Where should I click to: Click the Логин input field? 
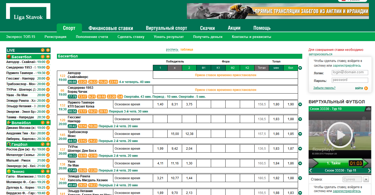click(350, 72)
